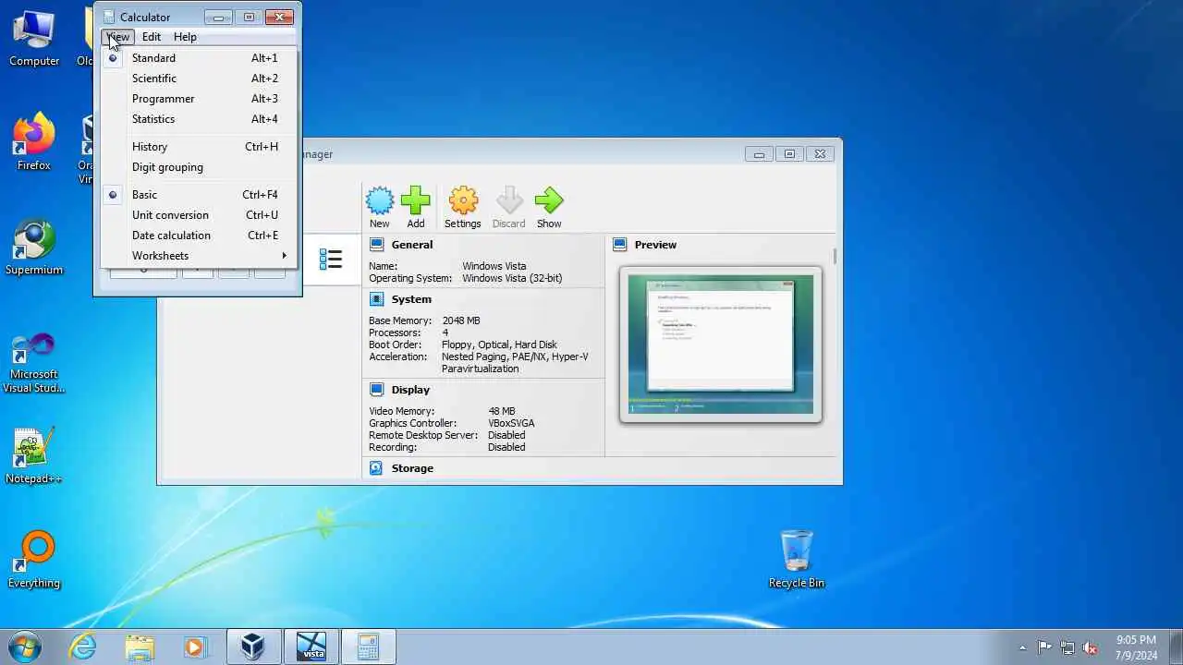Show hidden tray icons arrow
Viewport: 1183px width, 665px height.
coord(1022,647)
